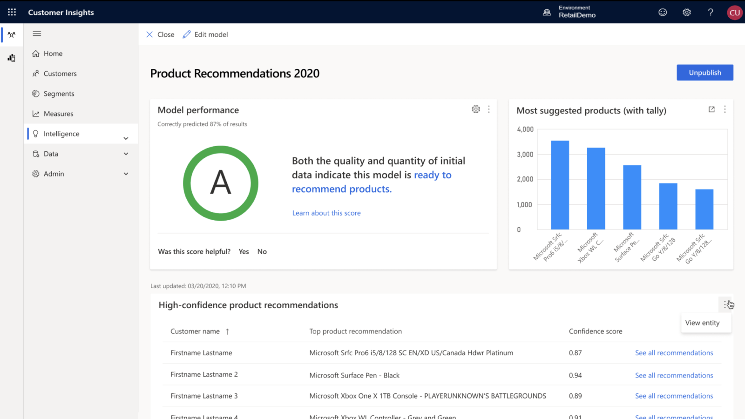
Task: Select Microsoft Surface Pen - Black cell
Action: point(354,375)
